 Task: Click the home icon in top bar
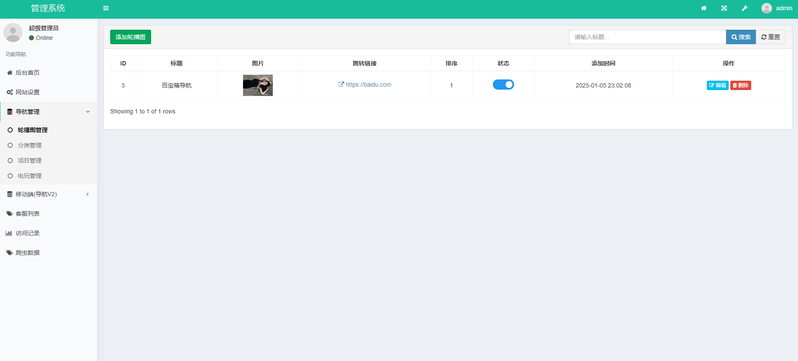(x=704, y=8)
